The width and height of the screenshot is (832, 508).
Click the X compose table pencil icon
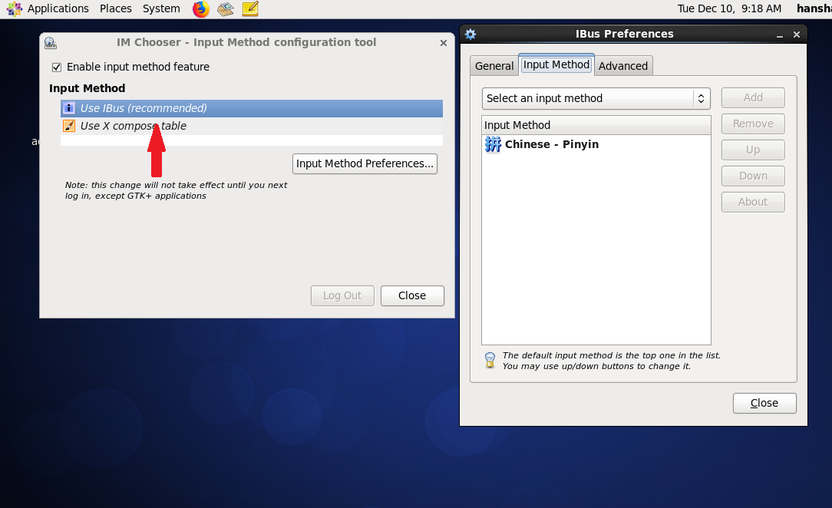click(x=69, y=126)
